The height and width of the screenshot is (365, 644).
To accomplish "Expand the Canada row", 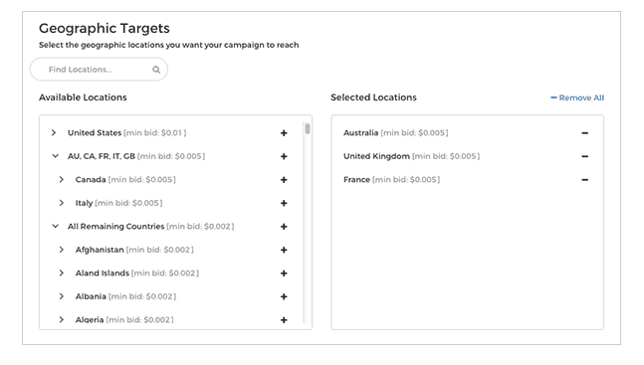I will [x=62, y=179].
